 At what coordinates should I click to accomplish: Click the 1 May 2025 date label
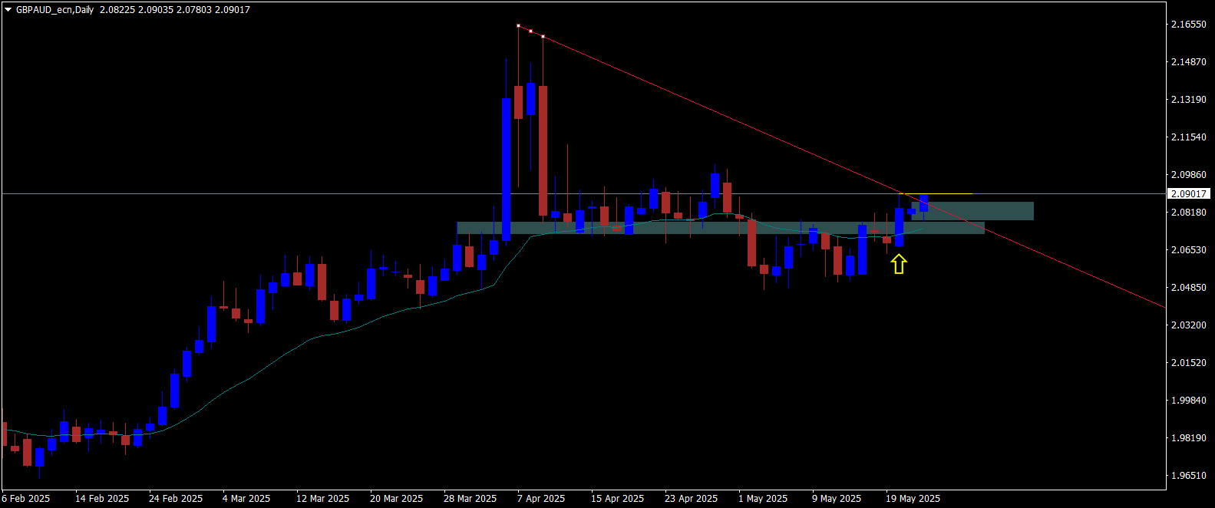click(763, 499)
